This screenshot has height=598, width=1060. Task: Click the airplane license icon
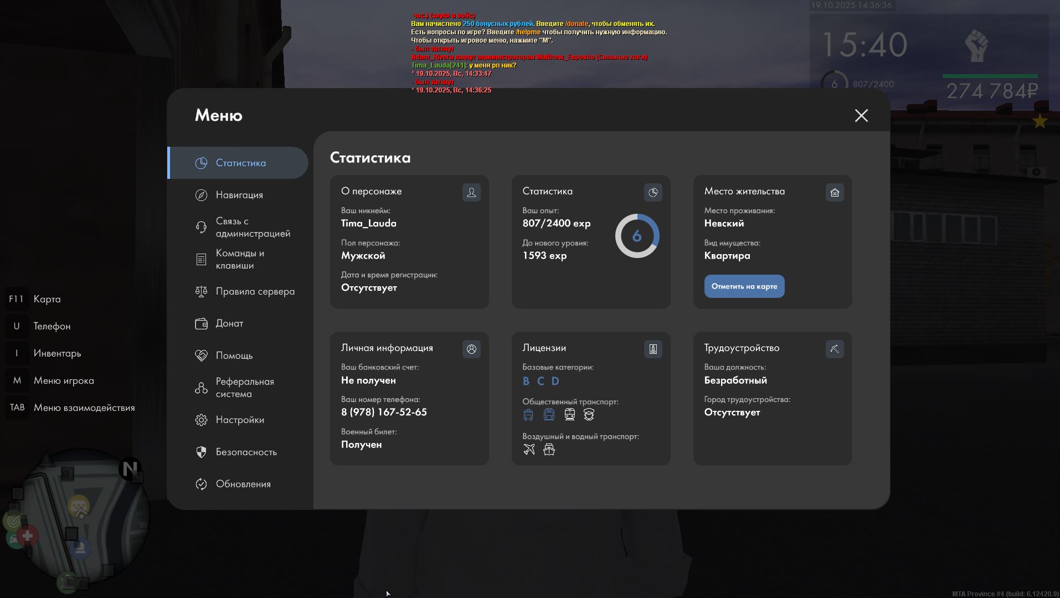coord(529,449)
